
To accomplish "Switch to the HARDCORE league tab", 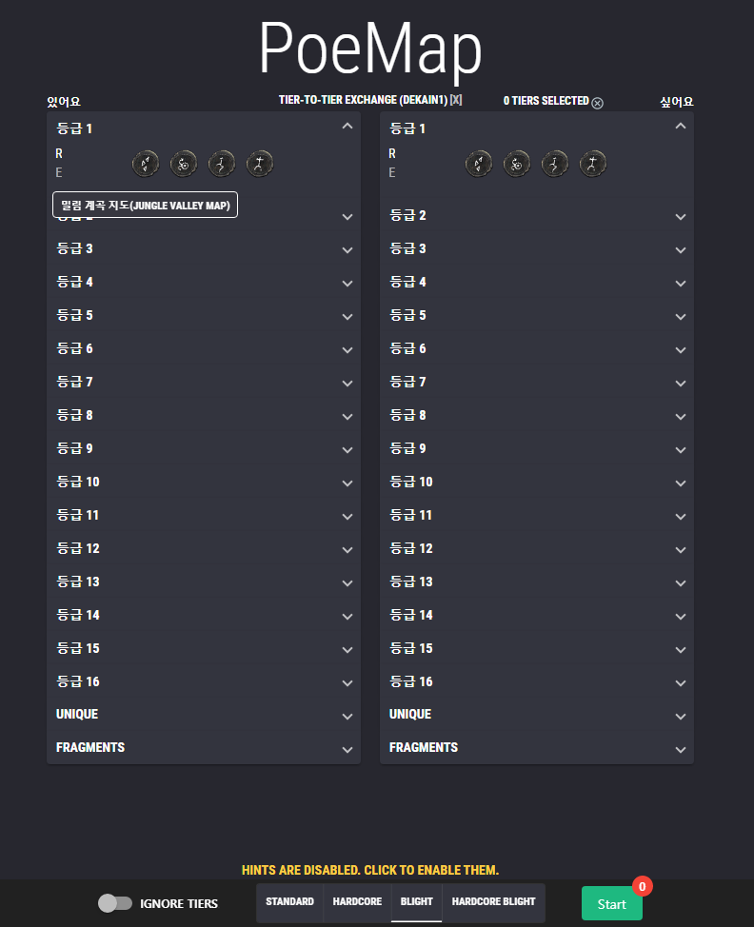I will (357, 902).
